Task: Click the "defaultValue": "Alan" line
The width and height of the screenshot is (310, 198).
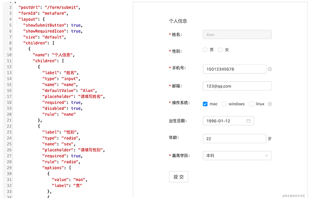Action: pos(70,91)
